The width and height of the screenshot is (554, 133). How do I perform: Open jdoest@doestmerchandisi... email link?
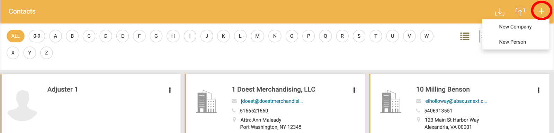point(272,101)
